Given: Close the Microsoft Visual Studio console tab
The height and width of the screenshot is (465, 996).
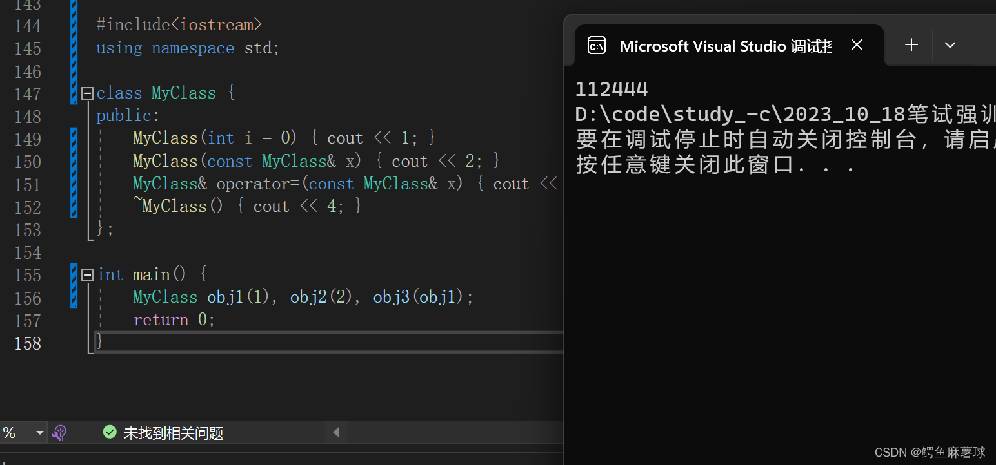Looking at the screenshot, I should click(x=857, y=45).
